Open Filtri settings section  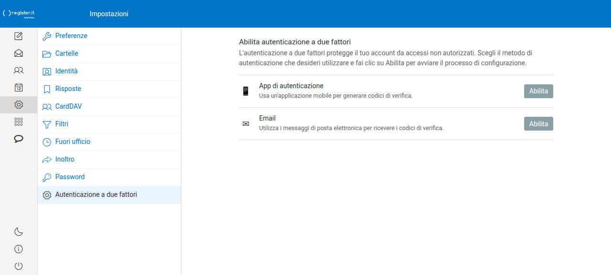(109, 124)
